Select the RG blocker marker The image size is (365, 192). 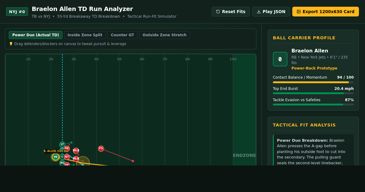[62, 163]
